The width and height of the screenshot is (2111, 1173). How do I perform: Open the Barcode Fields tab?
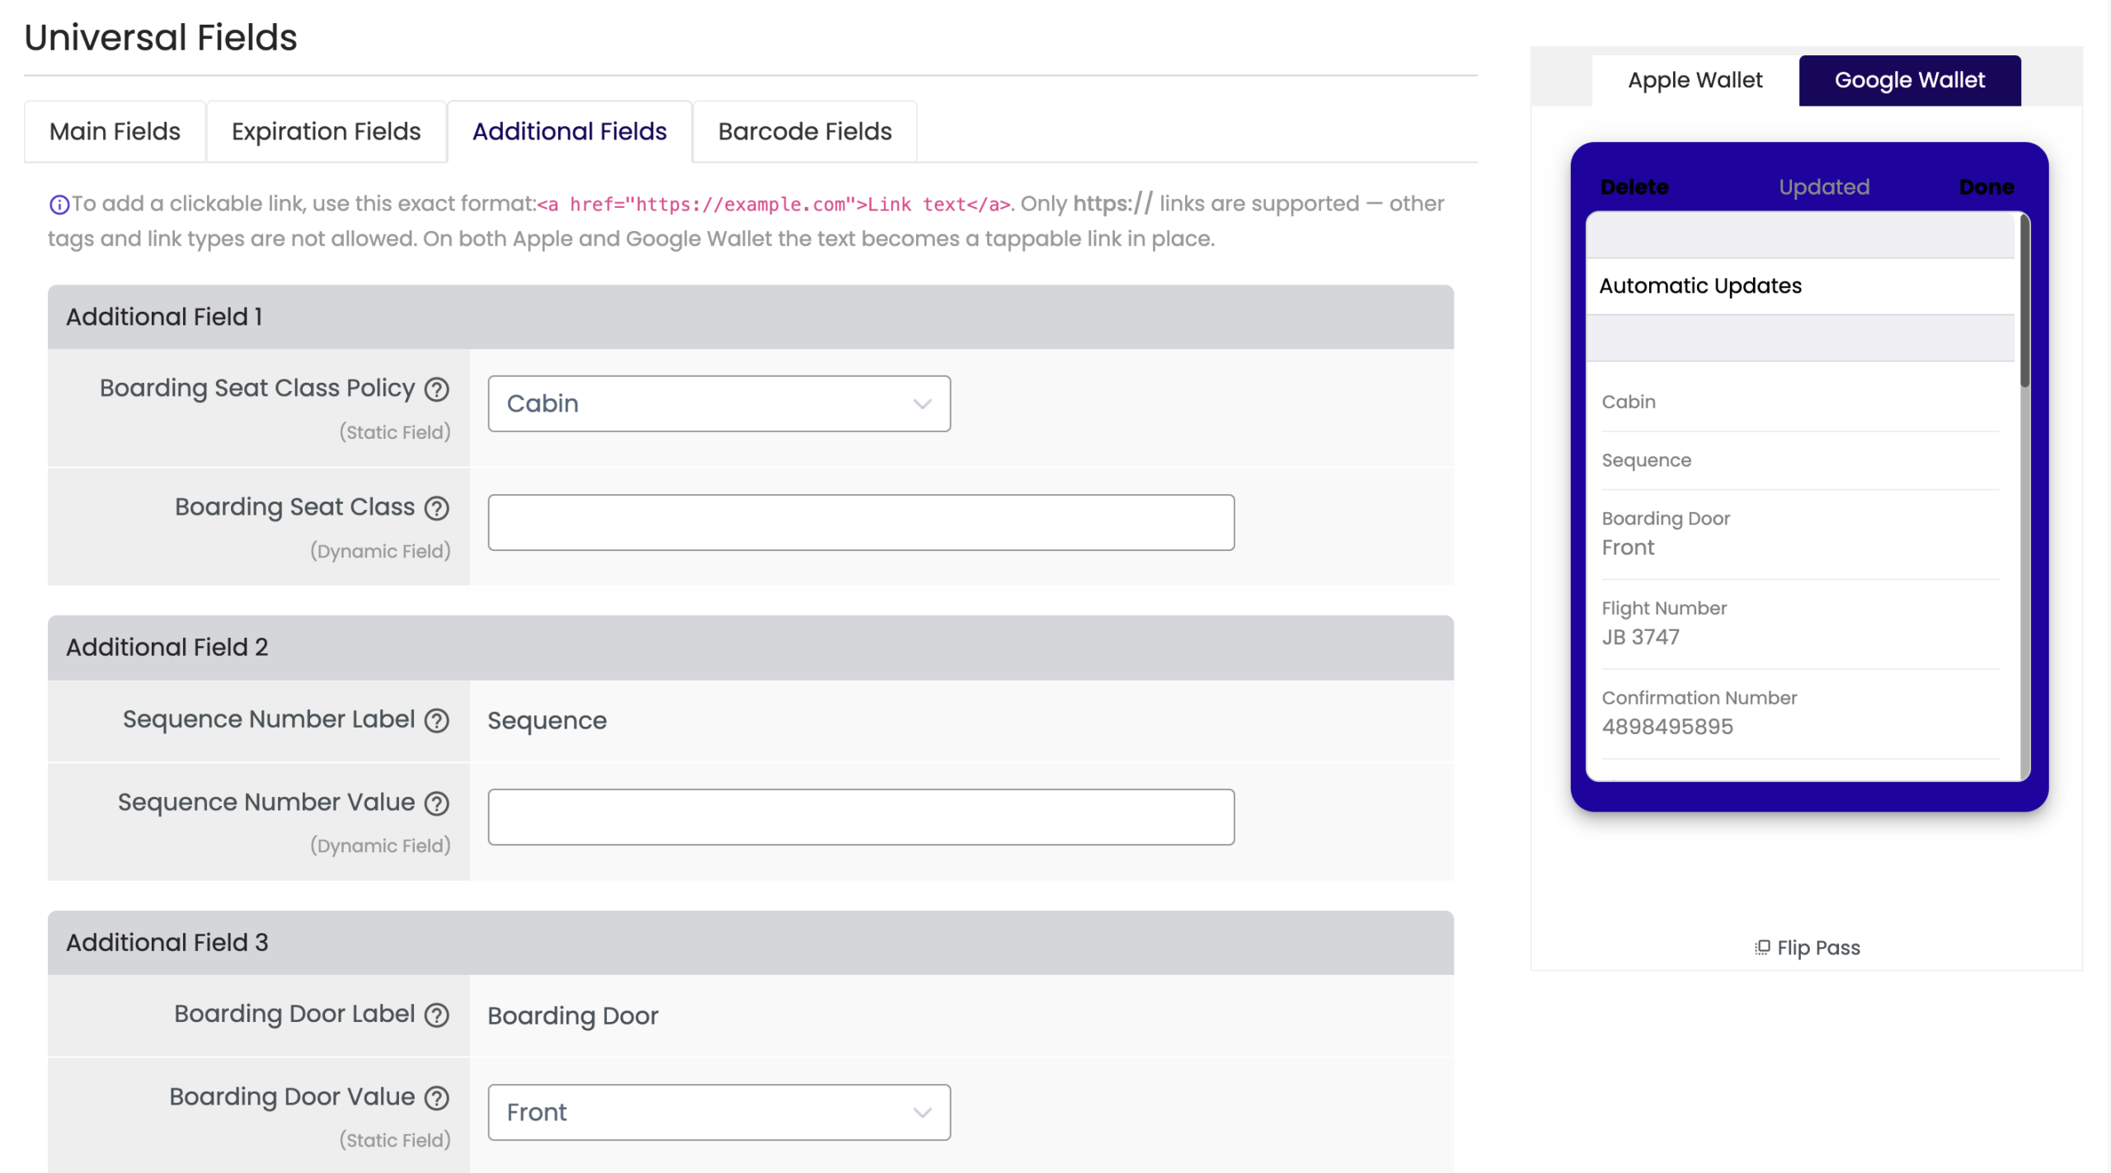tap(805, 131)
